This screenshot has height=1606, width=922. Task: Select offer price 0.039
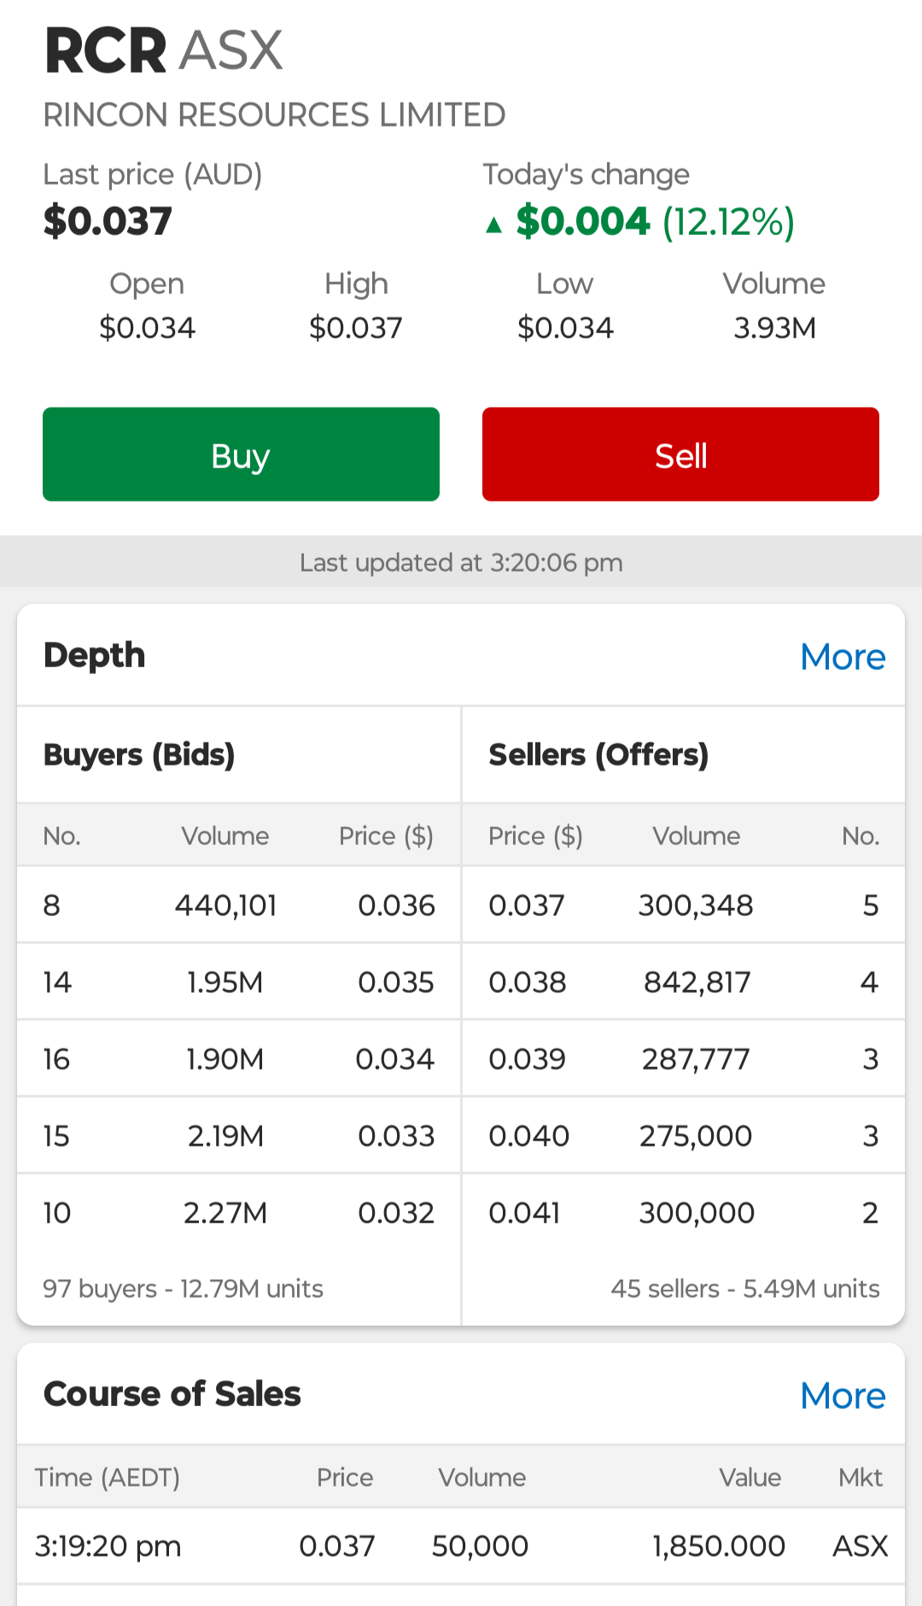pos(528,1059)
